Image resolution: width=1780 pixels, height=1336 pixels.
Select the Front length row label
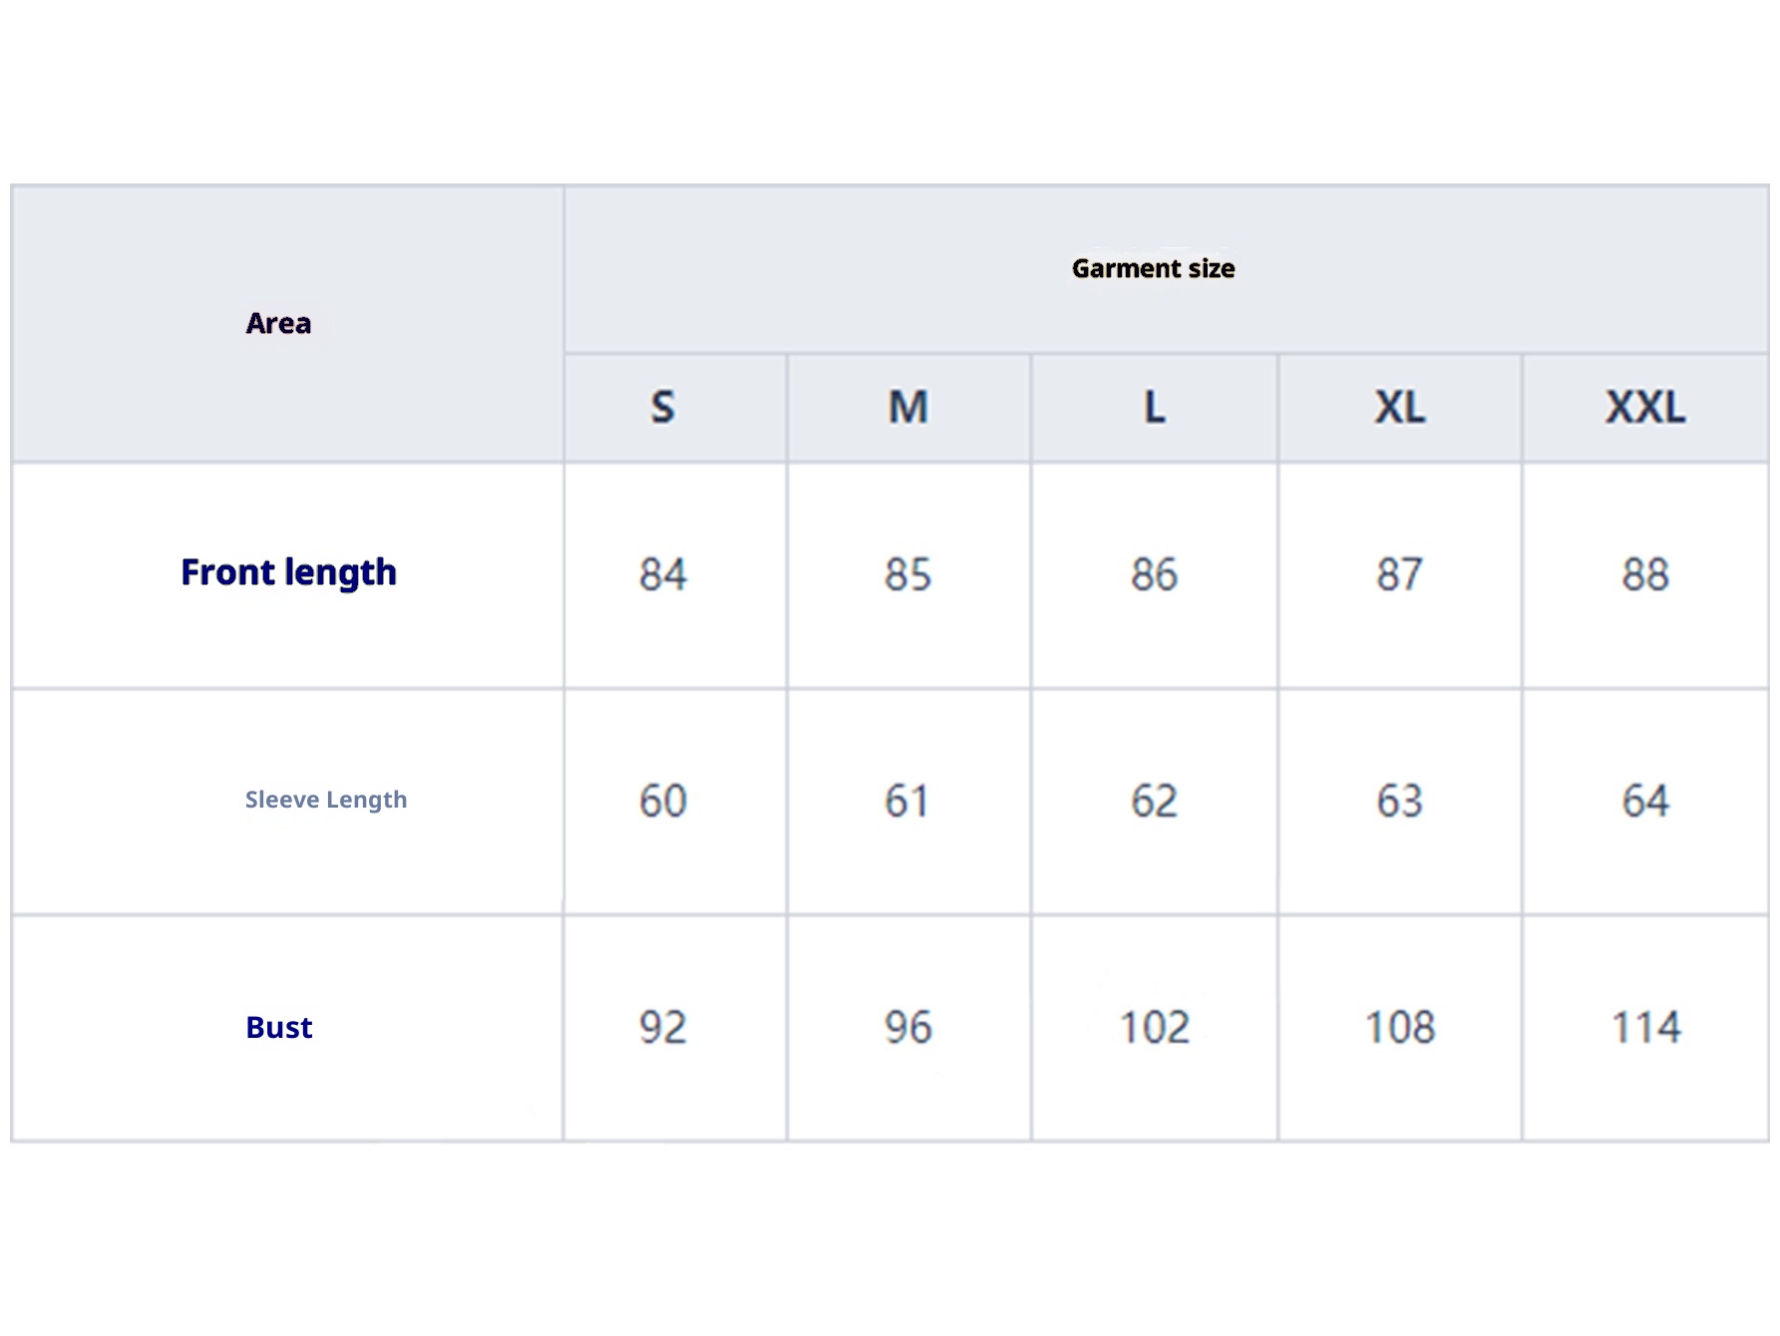coord(288,572)
